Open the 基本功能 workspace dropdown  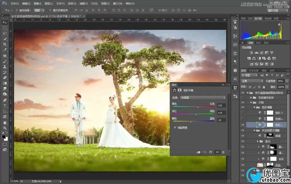[x=277, y=10]
